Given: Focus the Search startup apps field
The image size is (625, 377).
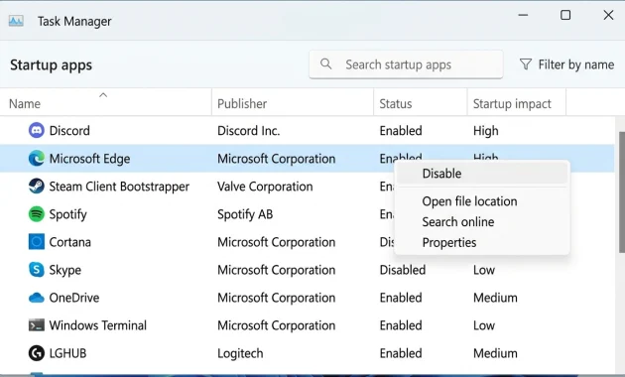Looking at the screenshot, I should 406,64.
